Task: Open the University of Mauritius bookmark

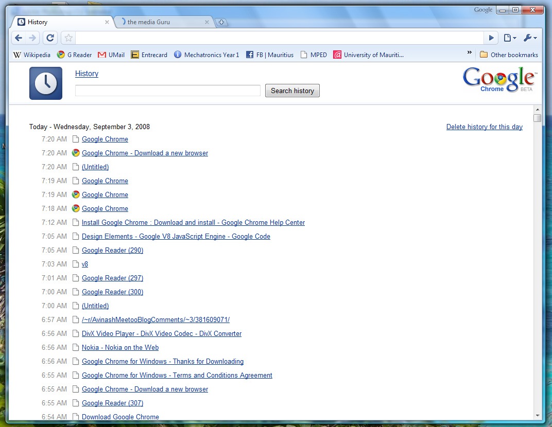Action: pyautogui.click(x=369, y=55)
